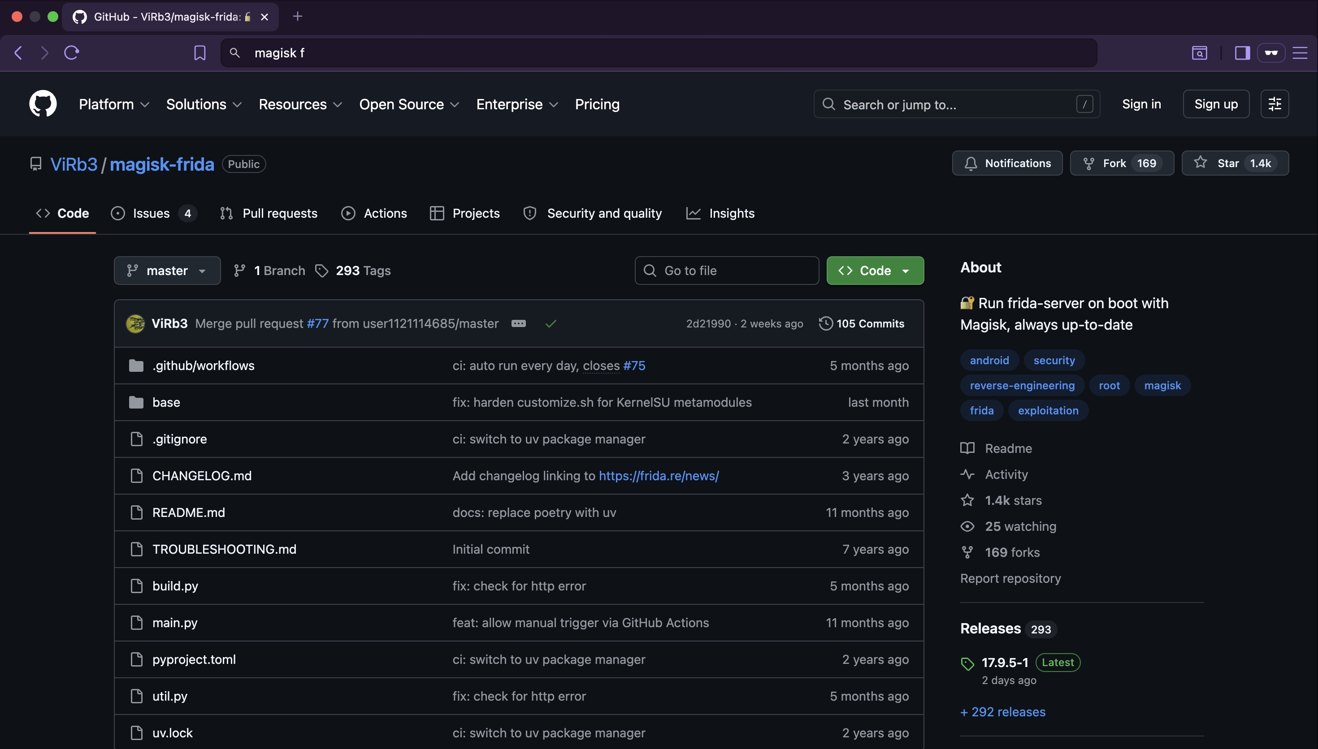Expand the Platform menu

(114, 104)
